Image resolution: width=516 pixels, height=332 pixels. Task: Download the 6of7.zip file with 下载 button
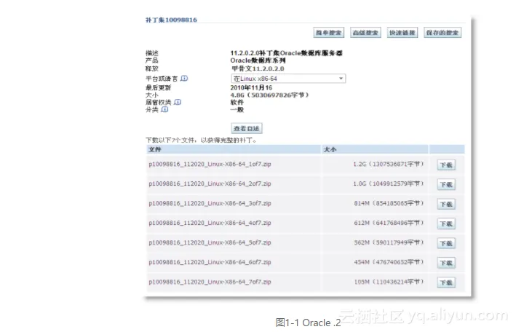[446, 263]
